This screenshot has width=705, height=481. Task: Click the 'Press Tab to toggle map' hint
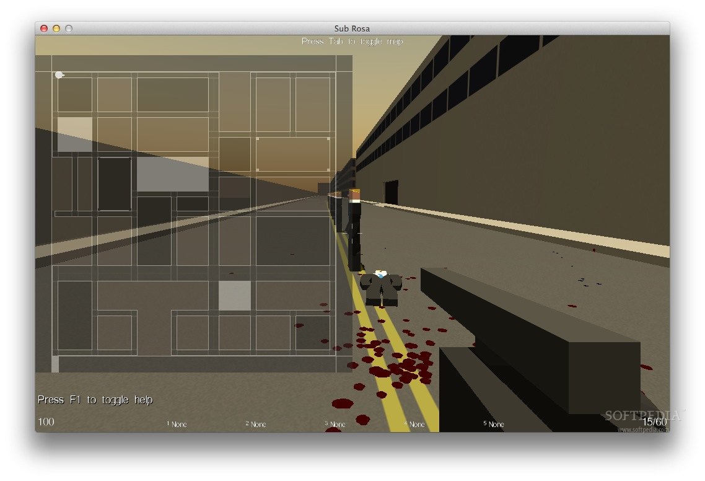[x=352, y=42]
